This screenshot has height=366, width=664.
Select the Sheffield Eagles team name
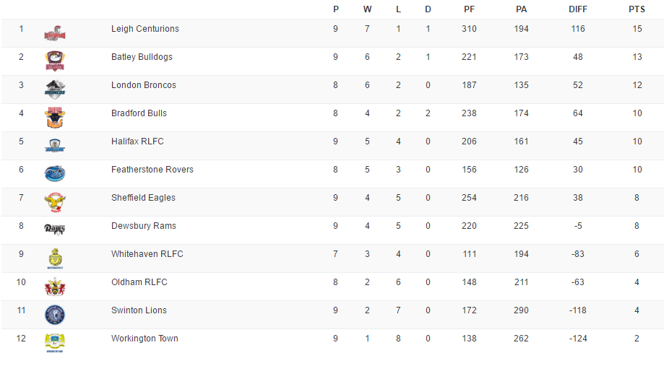(143, 198)
